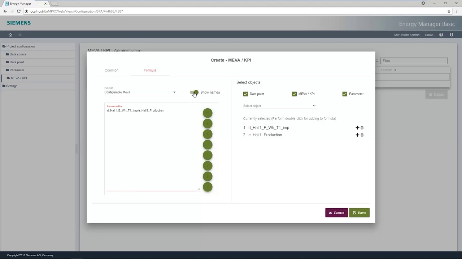
Task: Bookmark page with browser star icon
Action: (449, 11)
